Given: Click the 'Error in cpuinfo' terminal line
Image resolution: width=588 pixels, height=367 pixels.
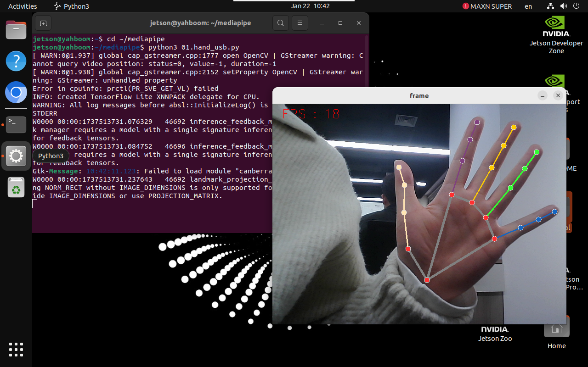Looking at the screenshot, I should tap(125, 89).
